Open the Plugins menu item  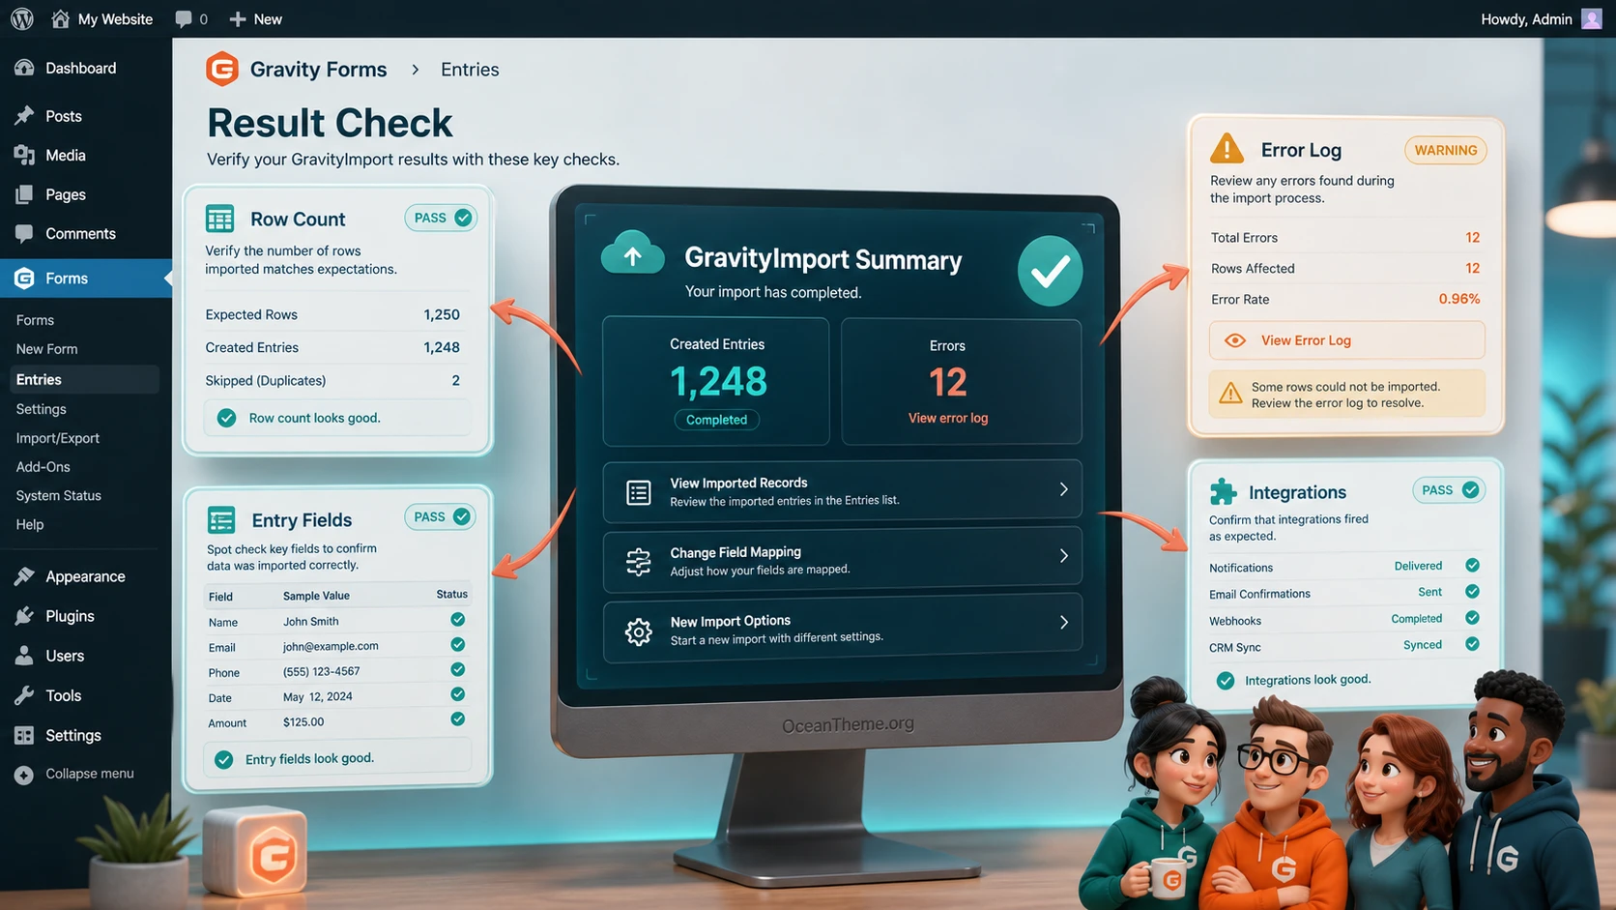[x=70, y=616]
